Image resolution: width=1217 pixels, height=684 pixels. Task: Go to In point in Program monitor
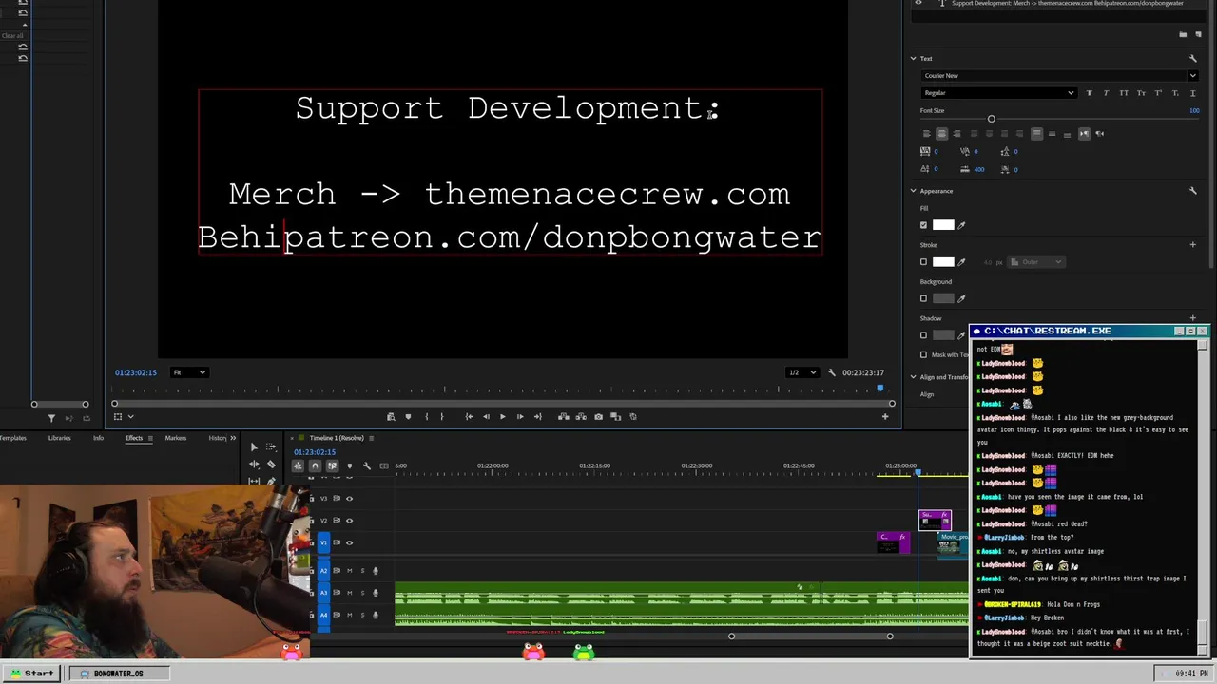[469, 416]
